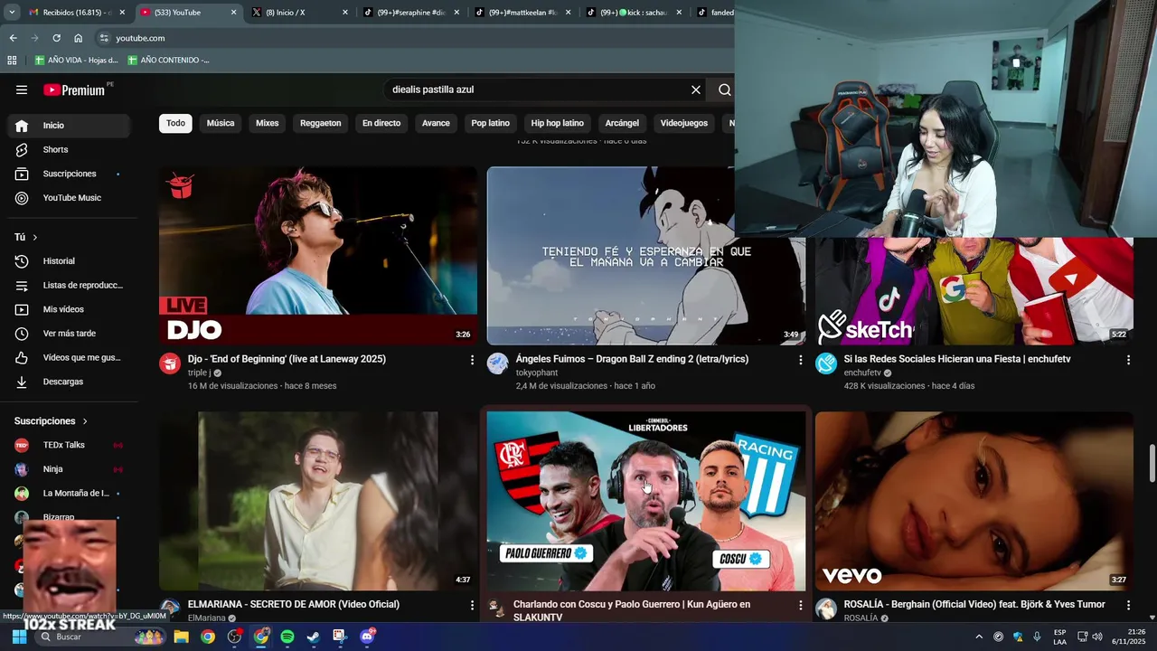Switch to the #seraphine TikTok tab
The width and height of the screenshot is (1157, 651).
(x=410, y=13)
